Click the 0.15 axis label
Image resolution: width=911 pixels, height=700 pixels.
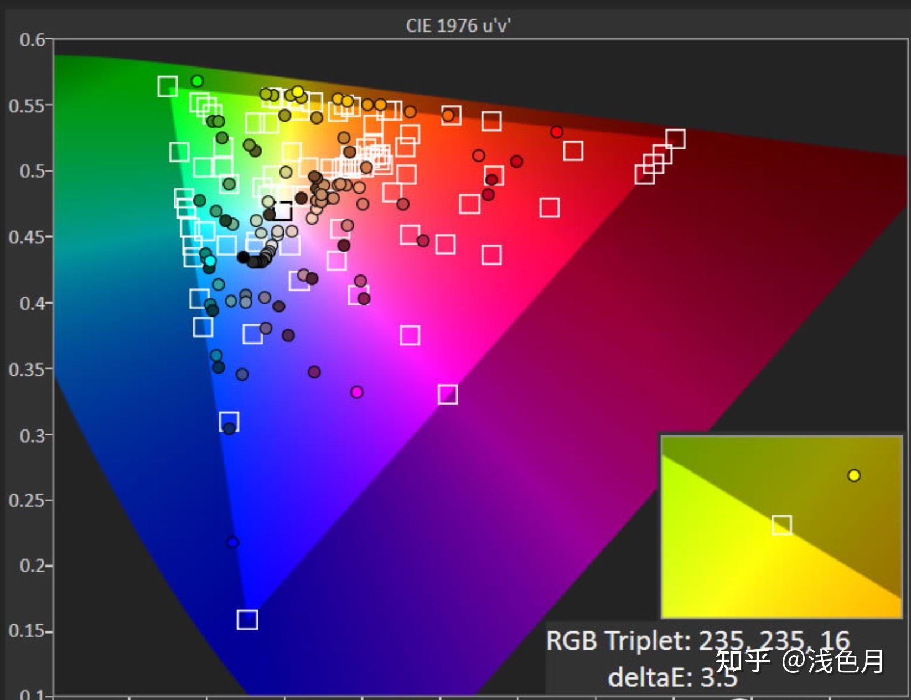point(27,631)
